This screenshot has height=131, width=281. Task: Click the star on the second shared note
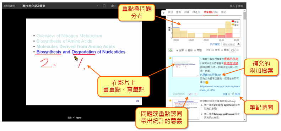click(x=170, y=100)
